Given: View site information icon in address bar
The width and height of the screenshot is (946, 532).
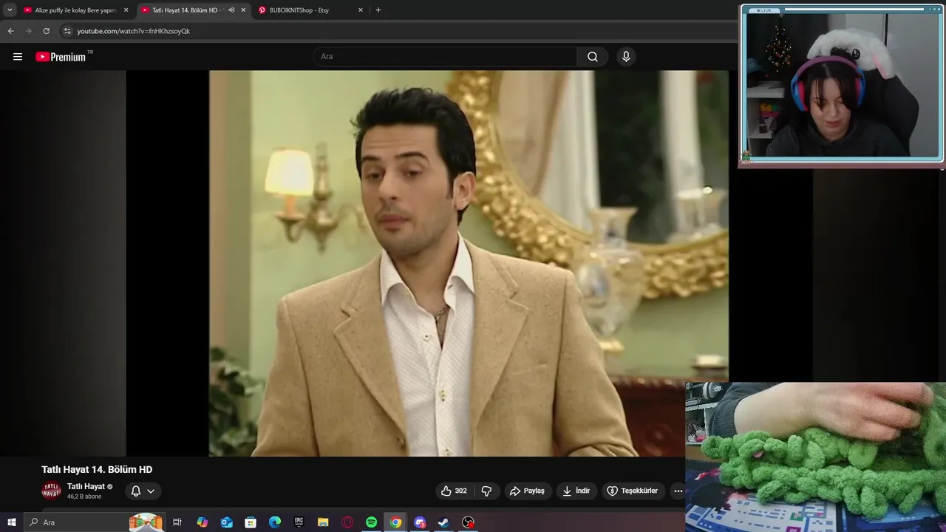Looking at the screenshot, I should pos(67,31).
